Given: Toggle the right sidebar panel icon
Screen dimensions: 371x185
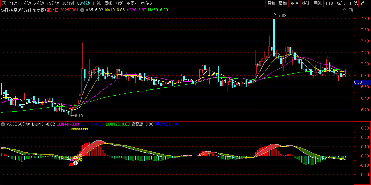Looking at the screenshot, I should click(x=351, y=10).
